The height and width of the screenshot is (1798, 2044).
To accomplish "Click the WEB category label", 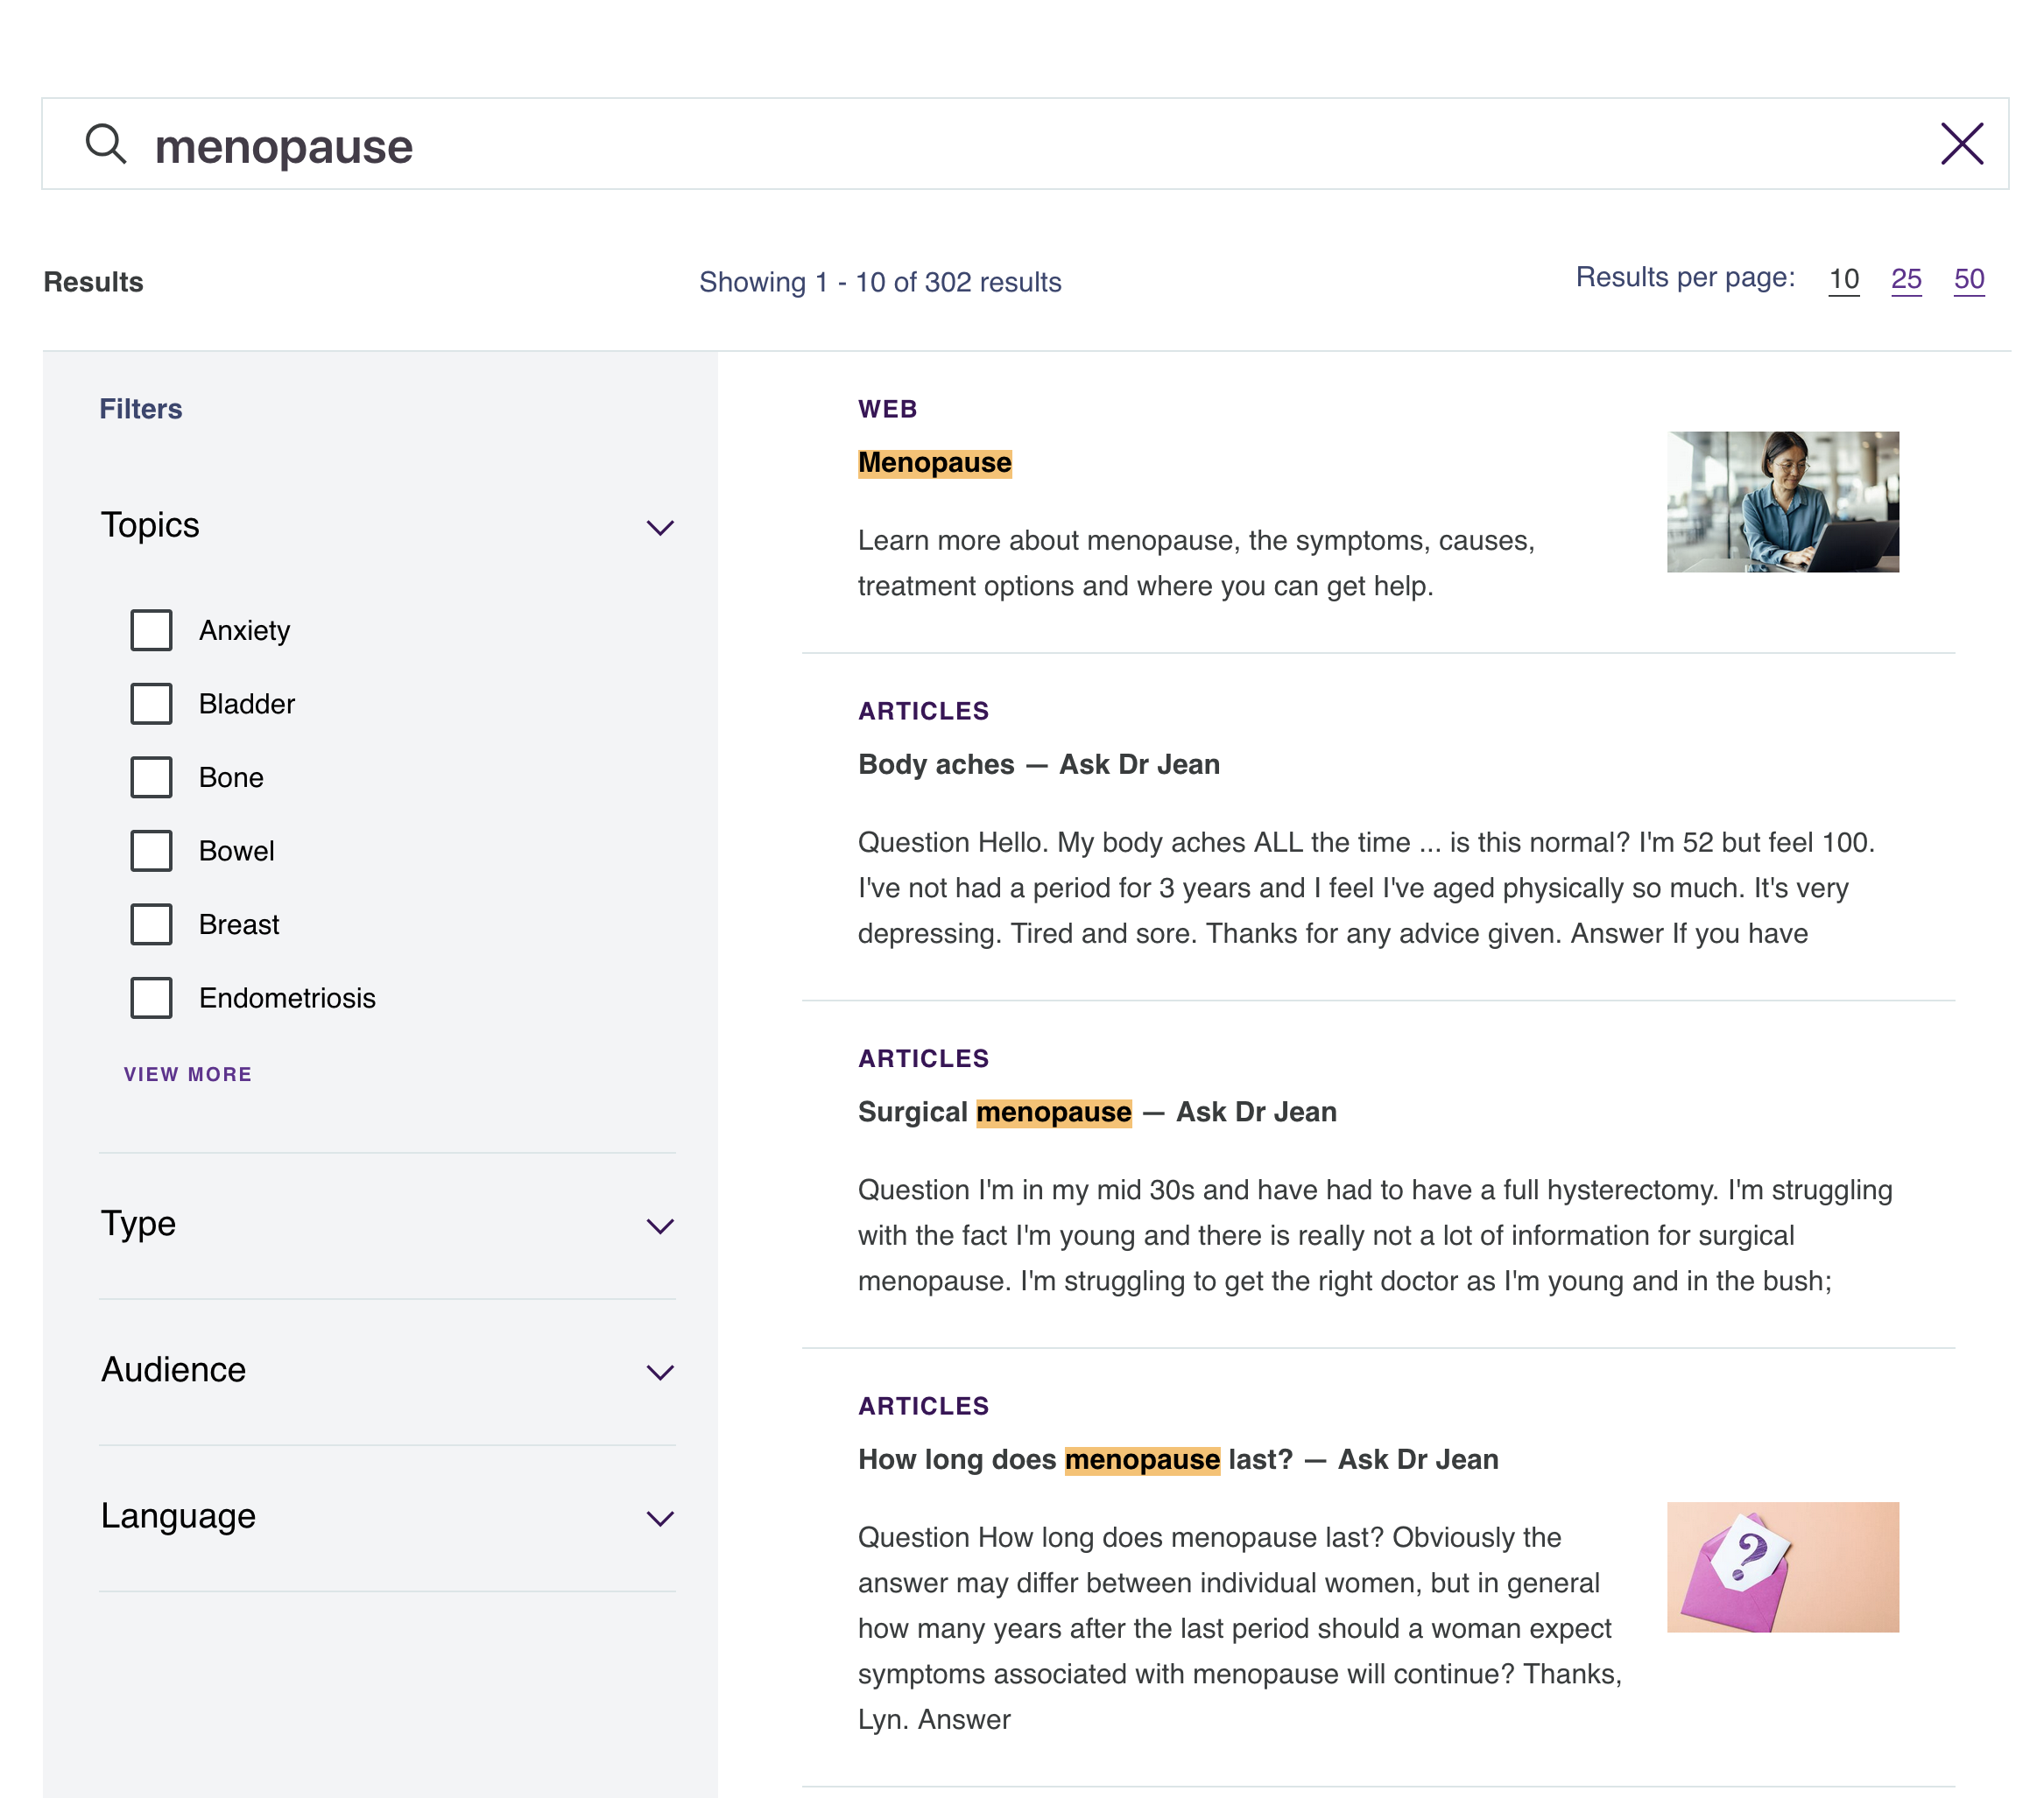I will pos(887,409).
